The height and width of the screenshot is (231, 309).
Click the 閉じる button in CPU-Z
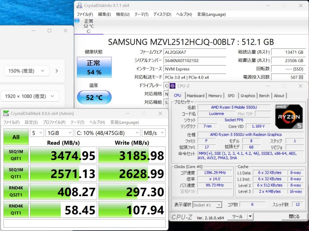294,216
